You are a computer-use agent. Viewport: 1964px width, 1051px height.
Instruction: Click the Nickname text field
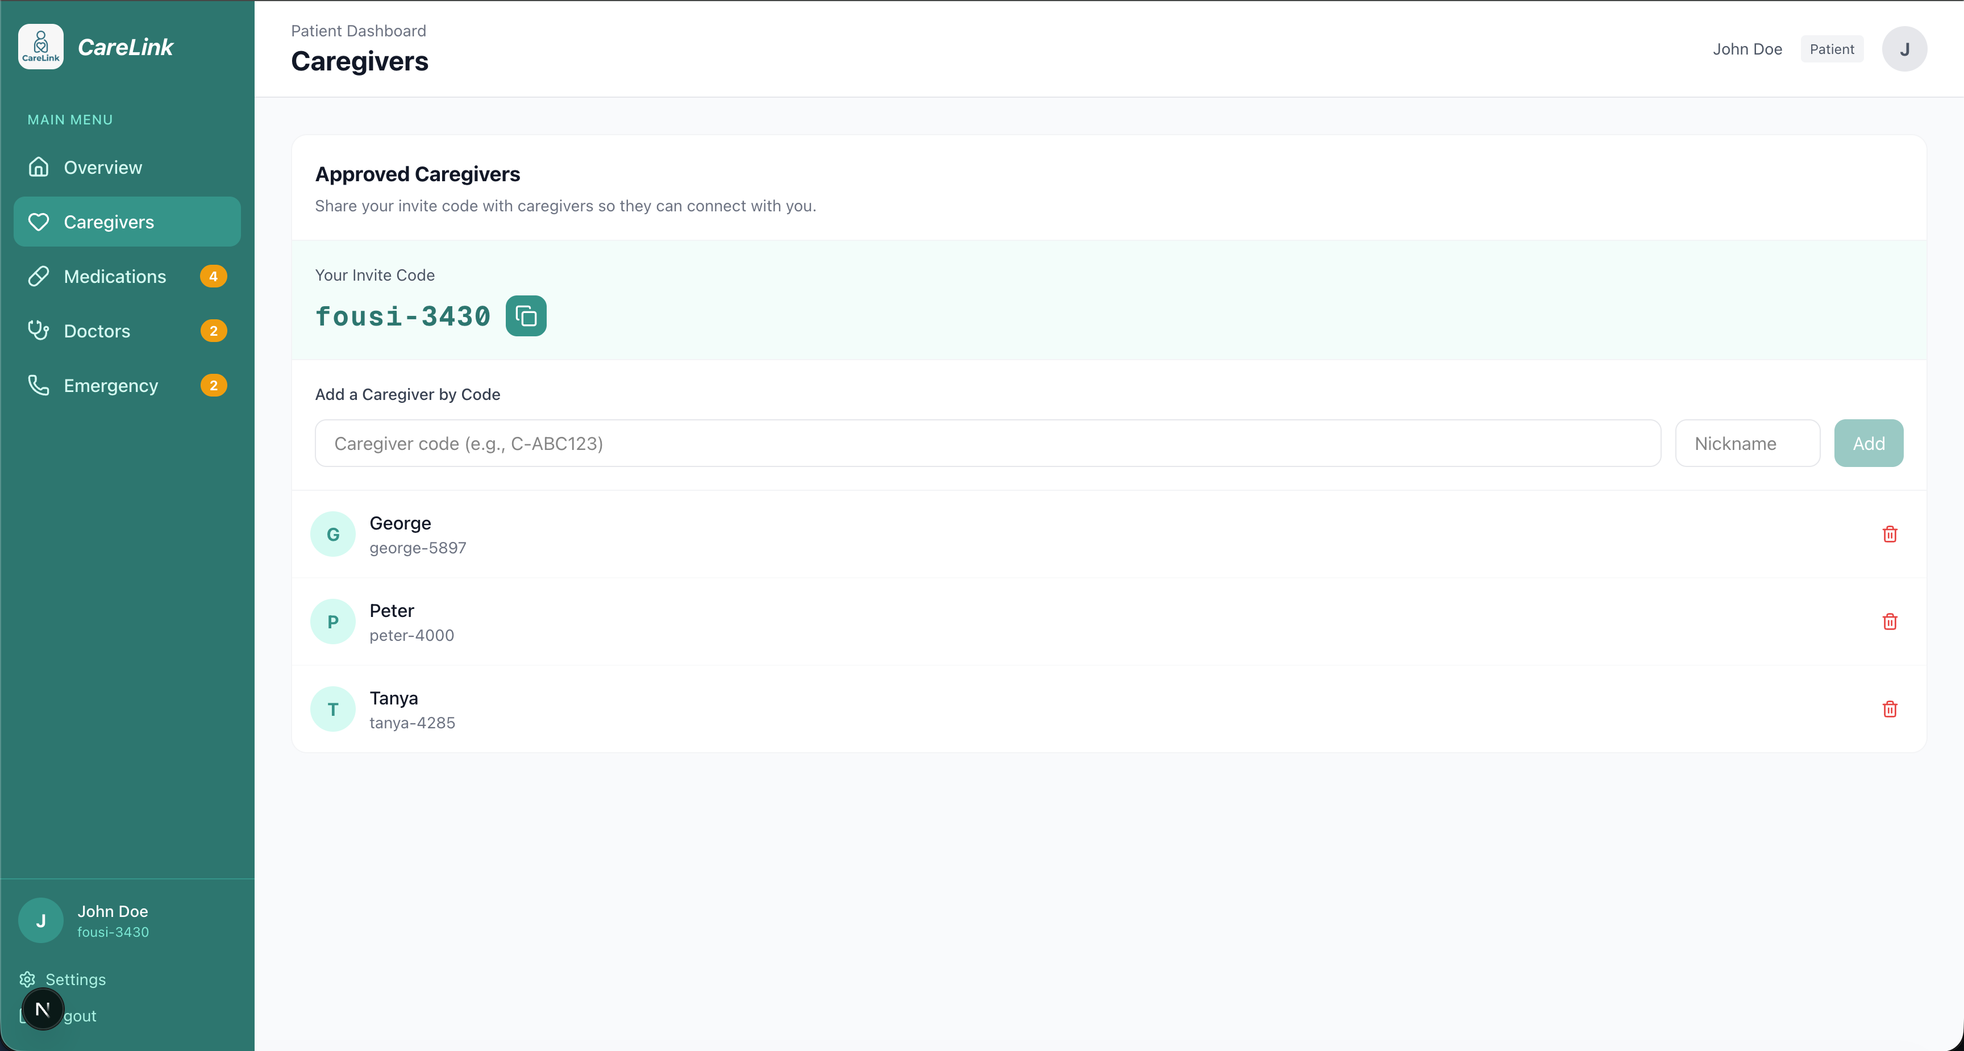click(x=1747, y=444)
